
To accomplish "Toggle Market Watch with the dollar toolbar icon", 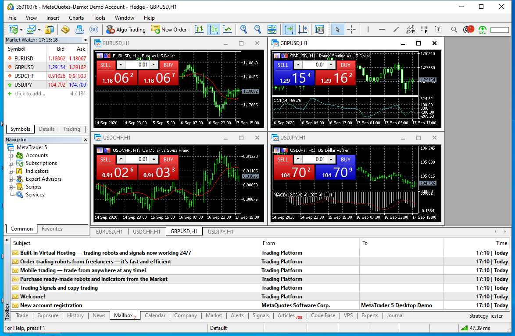I will click(x=49, y=29).
